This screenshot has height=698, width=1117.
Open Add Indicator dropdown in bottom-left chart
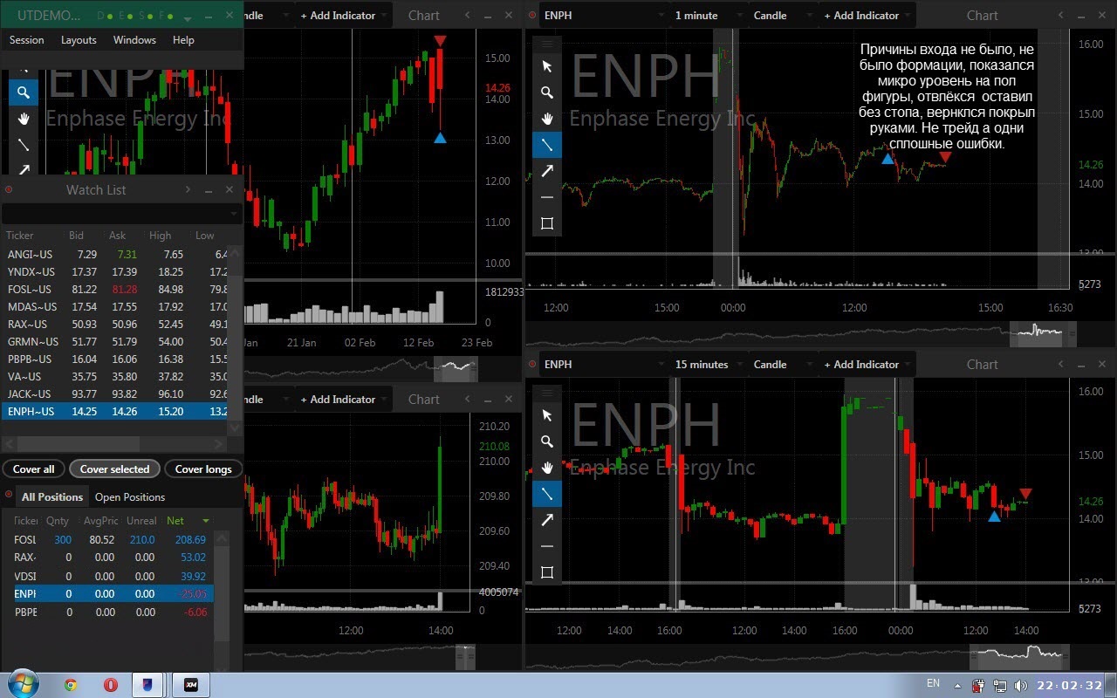342,399
